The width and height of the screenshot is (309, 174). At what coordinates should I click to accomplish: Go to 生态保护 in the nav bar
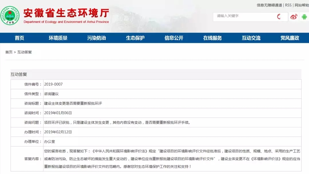tap(135, 38)
